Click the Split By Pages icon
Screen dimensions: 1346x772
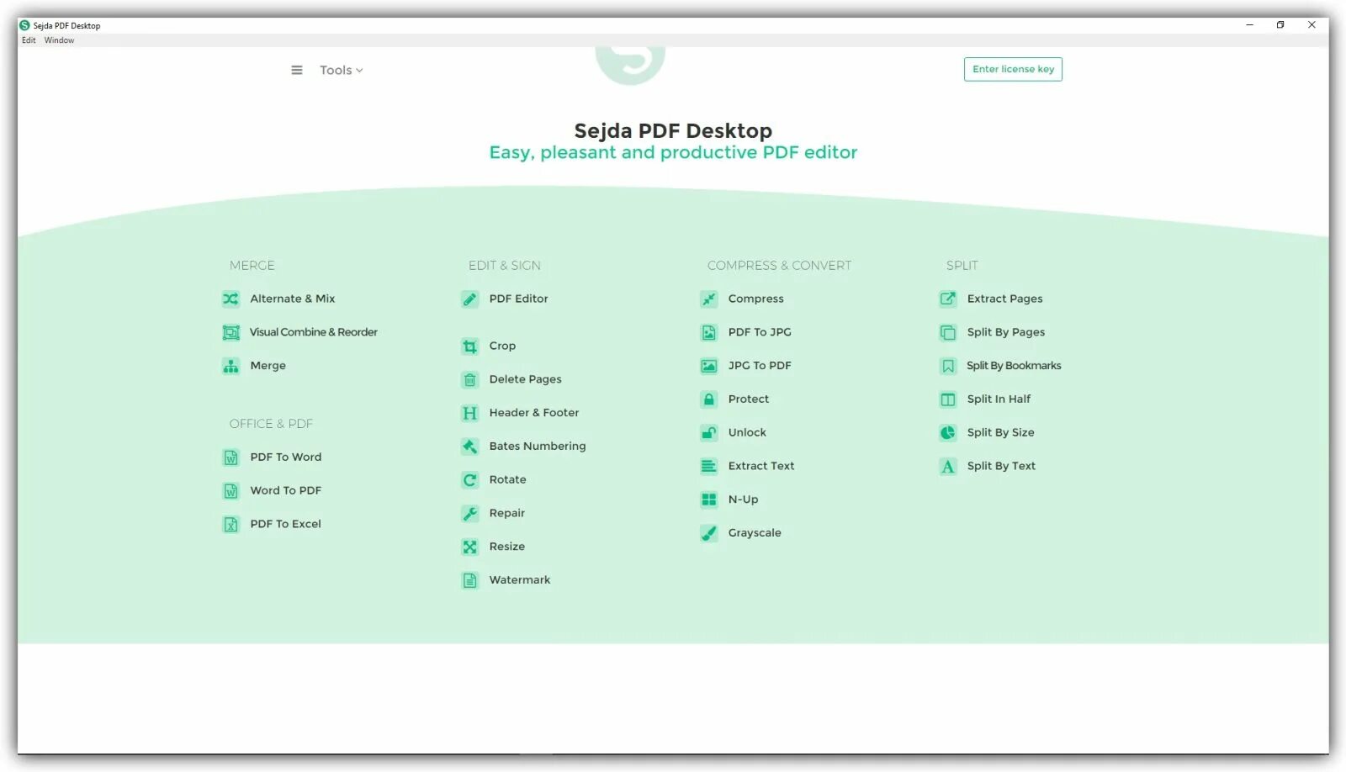coord(948,333)
